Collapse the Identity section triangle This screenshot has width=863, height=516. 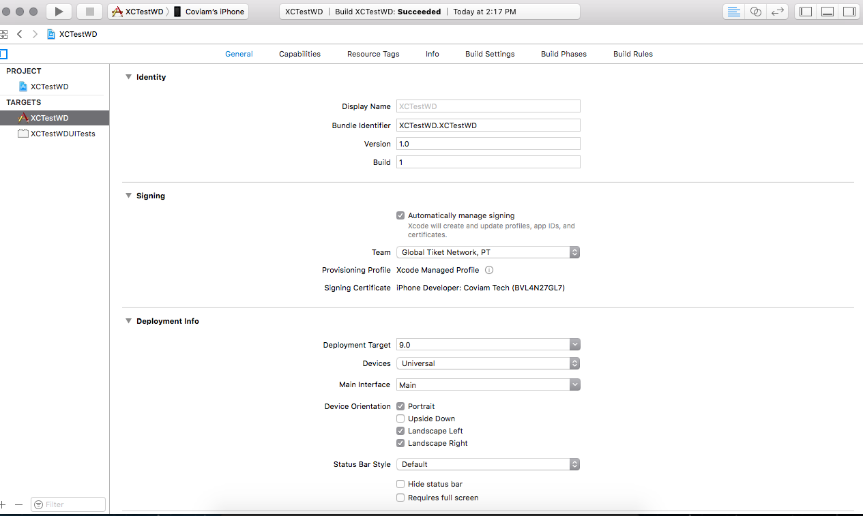128,77
